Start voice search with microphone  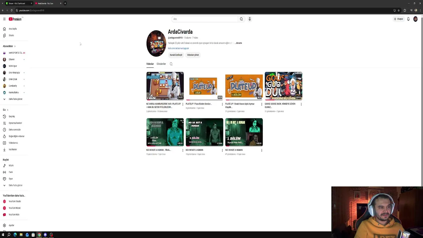tap(250, 19)
